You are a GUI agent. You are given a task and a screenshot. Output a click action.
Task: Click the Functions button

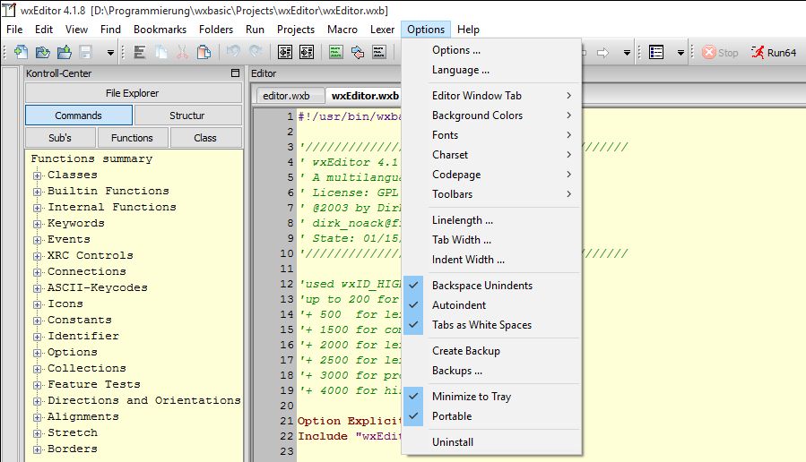(x=132, y=138)
